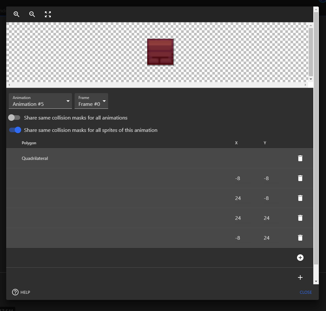
Task: Click the zoom in magnifier icon
Action: click(x=16, y=14)
